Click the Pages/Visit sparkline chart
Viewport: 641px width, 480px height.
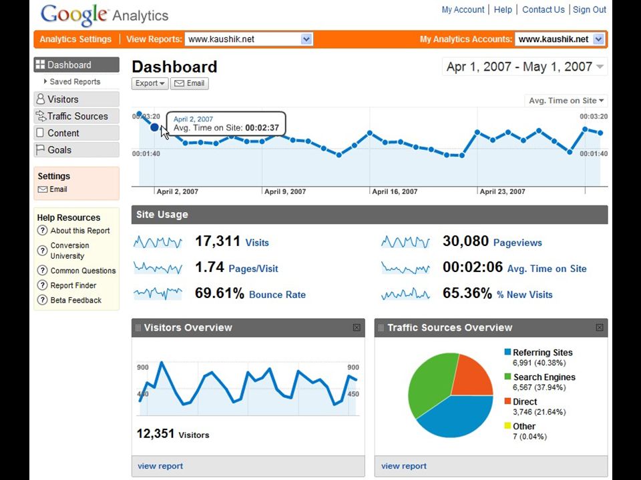click(x=158, y=268)
